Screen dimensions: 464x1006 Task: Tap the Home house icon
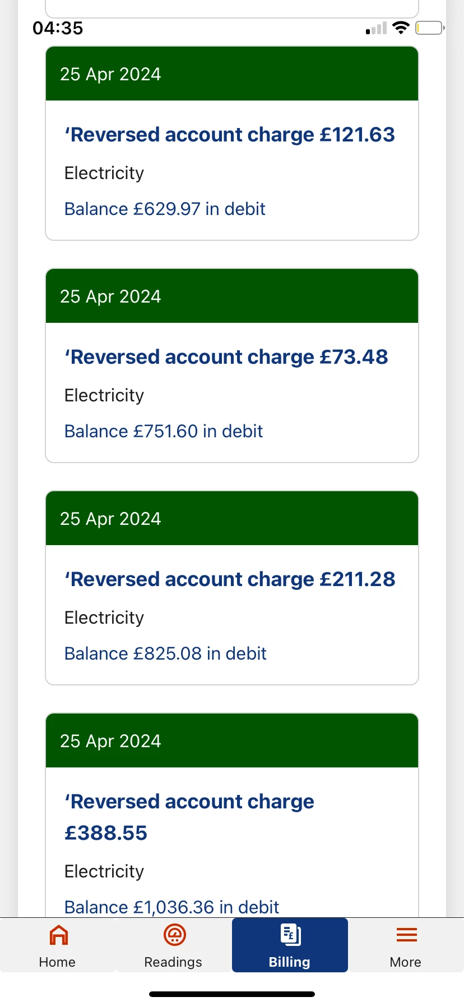[59, 935]
